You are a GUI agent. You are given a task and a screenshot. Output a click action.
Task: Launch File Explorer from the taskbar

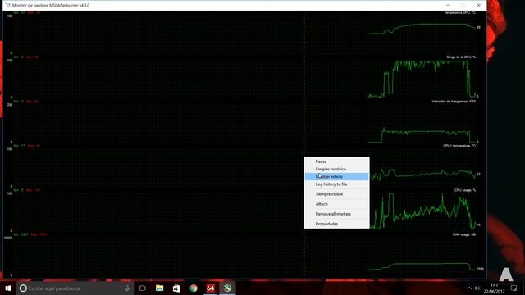(159, 288)
